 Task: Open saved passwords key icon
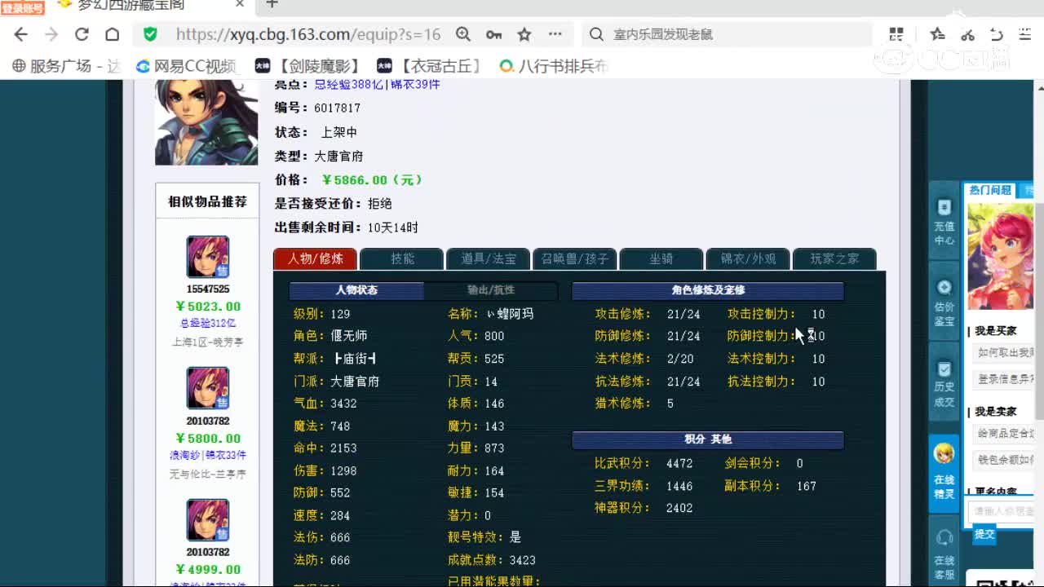[493, 34]
